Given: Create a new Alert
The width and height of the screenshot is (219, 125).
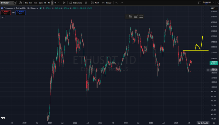Looking at the screenshot, I should tap(95, 3).
